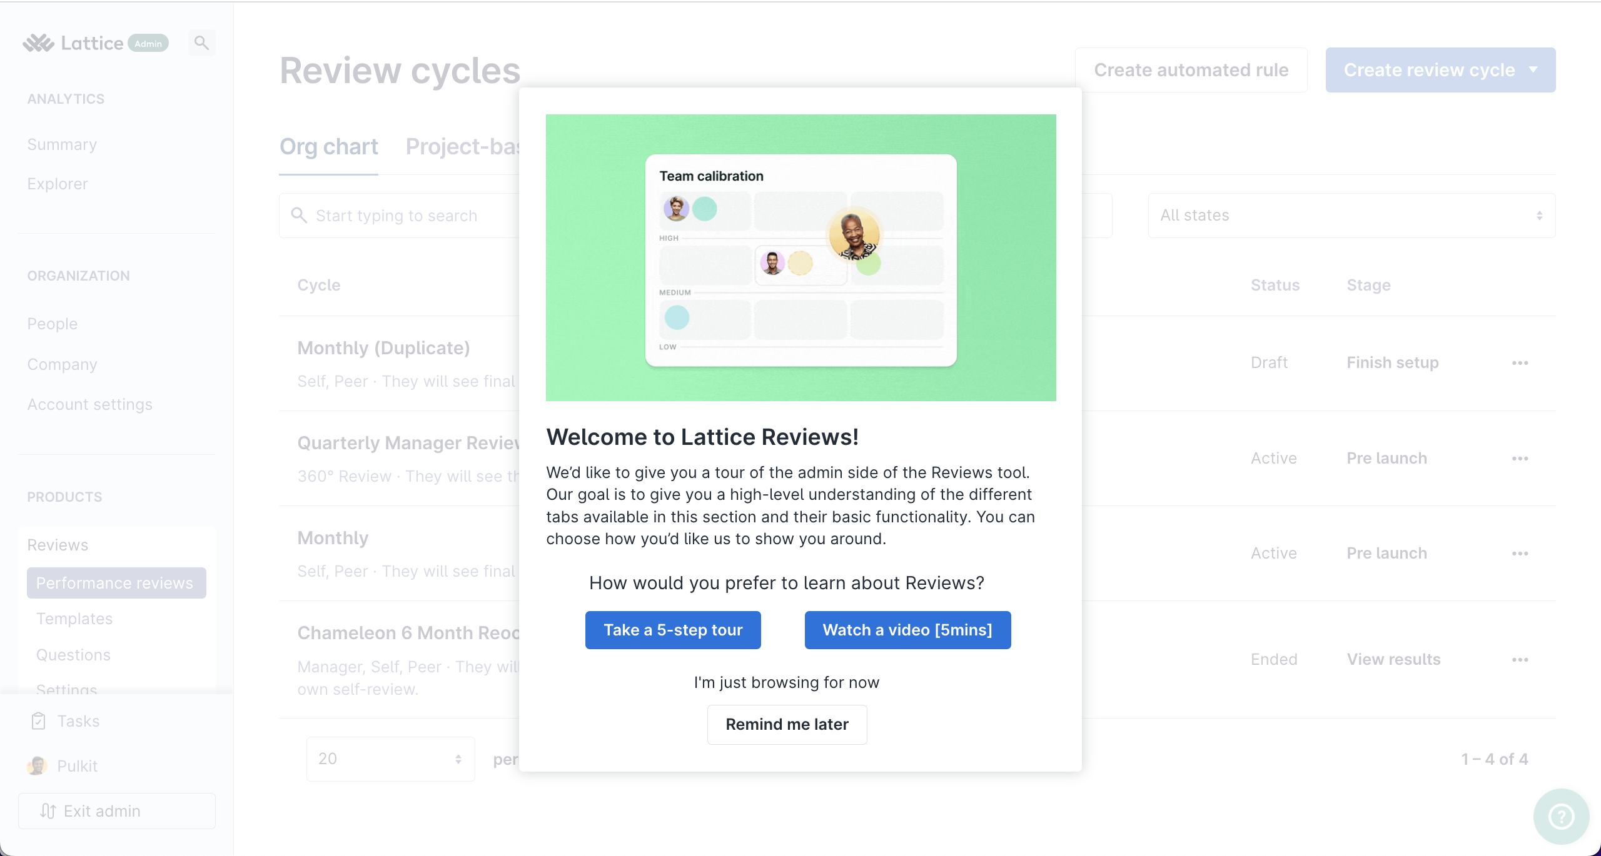Open the Chameleon 6 Month cycle title
This screenshot has height=856, width=1601.
(408, 633)
